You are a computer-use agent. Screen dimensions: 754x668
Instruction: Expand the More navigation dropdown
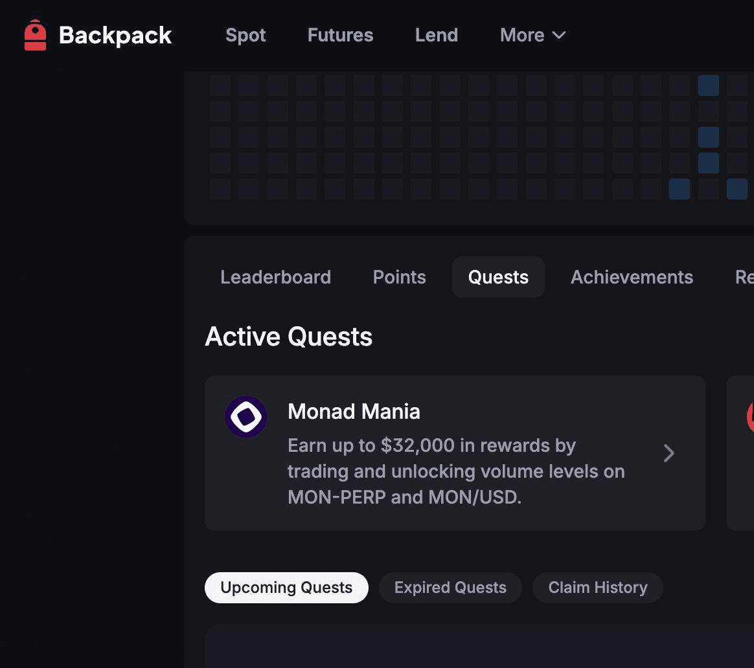532,35
